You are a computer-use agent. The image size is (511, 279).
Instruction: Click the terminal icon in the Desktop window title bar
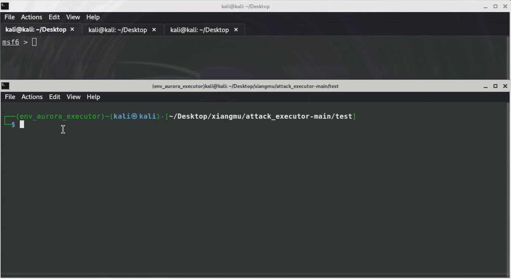[x=5, y=6]
